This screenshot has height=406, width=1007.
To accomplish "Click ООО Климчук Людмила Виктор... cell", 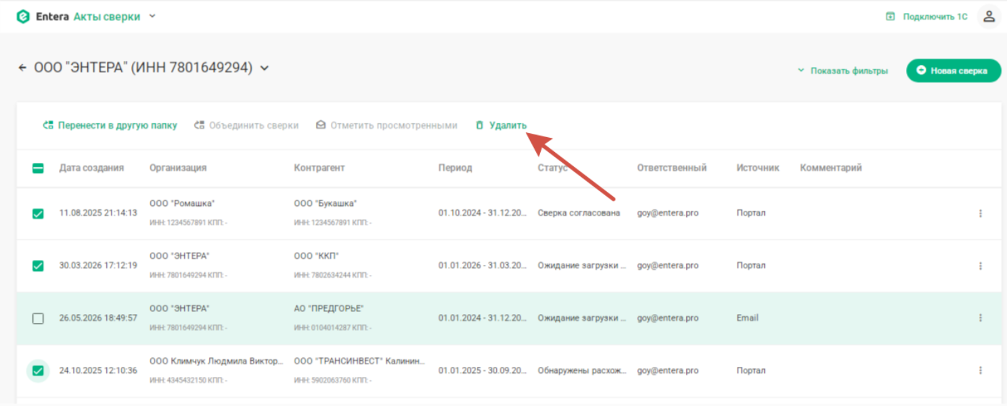I will (x=217, y=361).
